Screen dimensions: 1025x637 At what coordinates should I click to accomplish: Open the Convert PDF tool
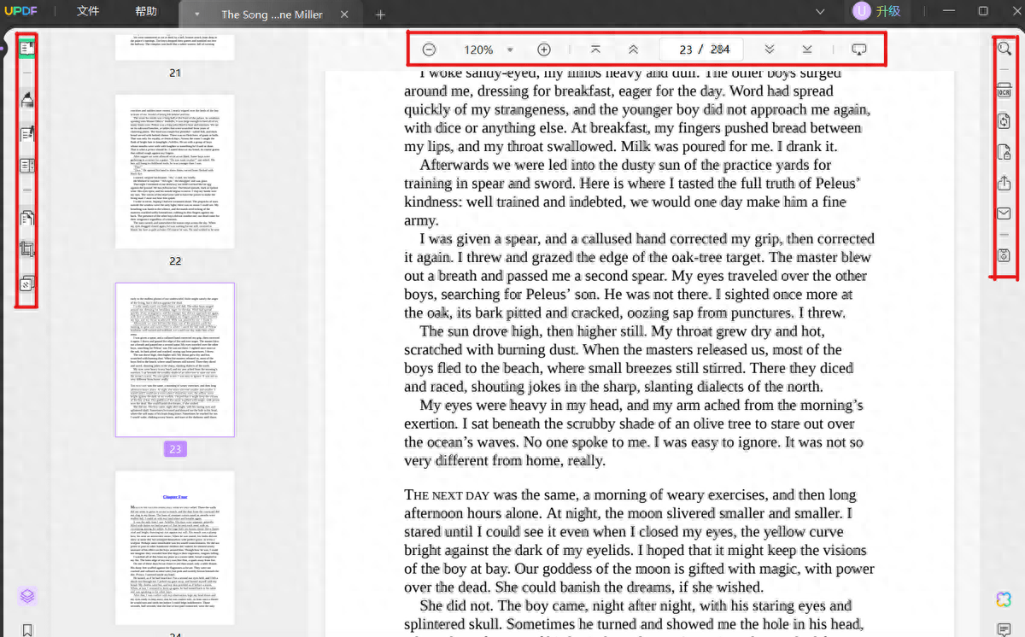click(1004, 122)
